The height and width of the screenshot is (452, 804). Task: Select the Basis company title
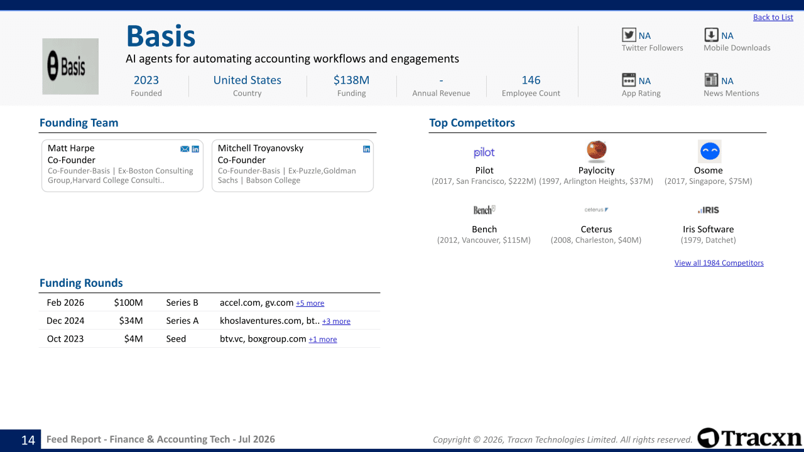click(161, 36)
